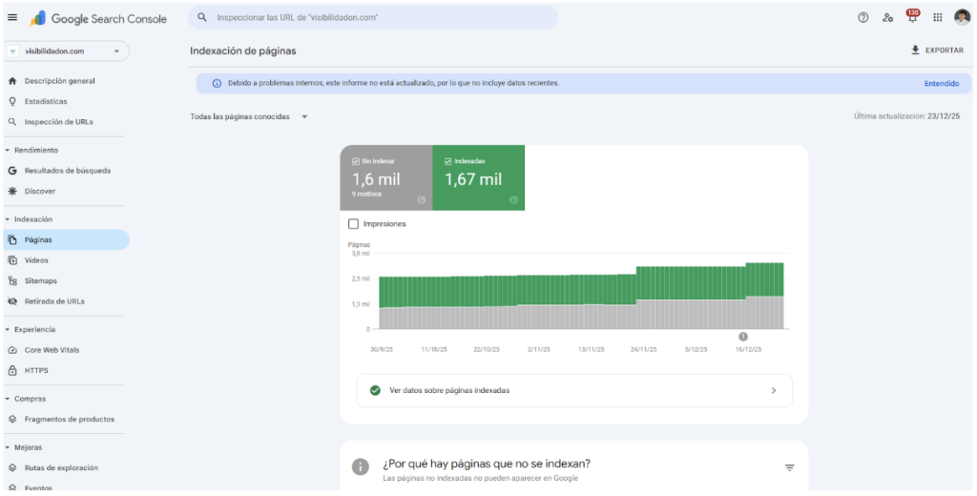This screenshot has height=496, width=977.
Task: Click the EXPORTAR button
Action: coord(937,51)
